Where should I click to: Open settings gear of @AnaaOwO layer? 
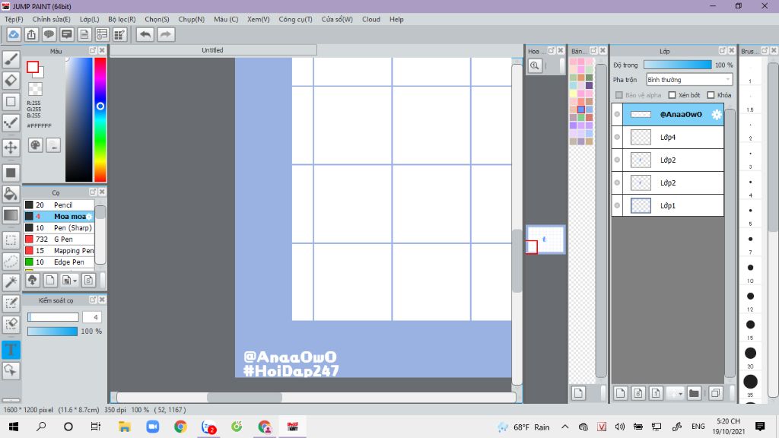[x=716, y=114]
